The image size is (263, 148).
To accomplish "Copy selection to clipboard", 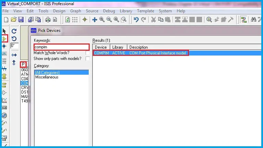I will (x=161, y=20).
